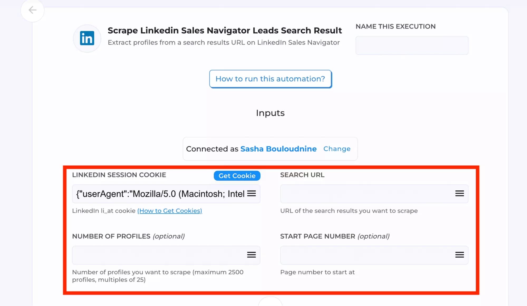Click the LinkedIn logo icon
The width and height of the screenshot is (527, 306).
coord(87,38)
